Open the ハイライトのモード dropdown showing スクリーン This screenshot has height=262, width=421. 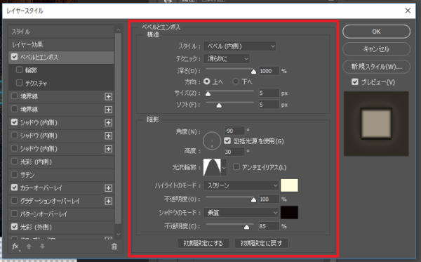[x=241, y=185]
